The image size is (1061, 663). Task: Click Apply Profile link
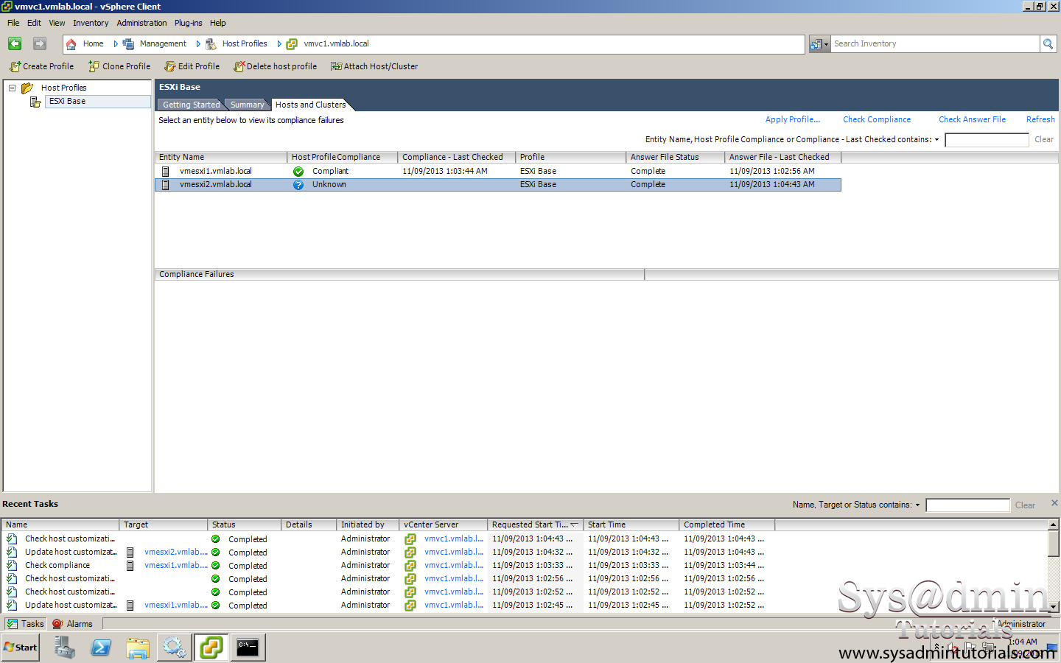coord(792,119)
